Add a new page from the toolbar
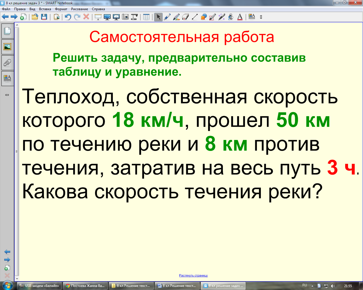 coord(23,17)
